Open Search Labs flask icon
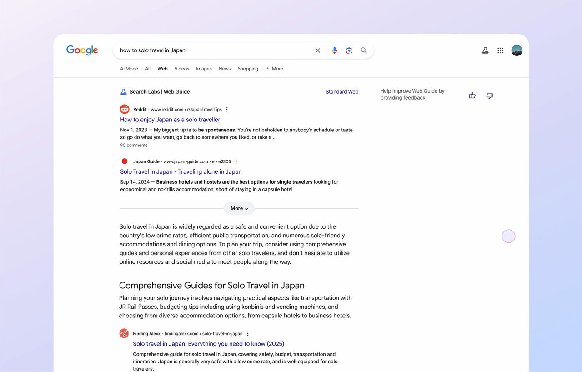 pos(485,50)
